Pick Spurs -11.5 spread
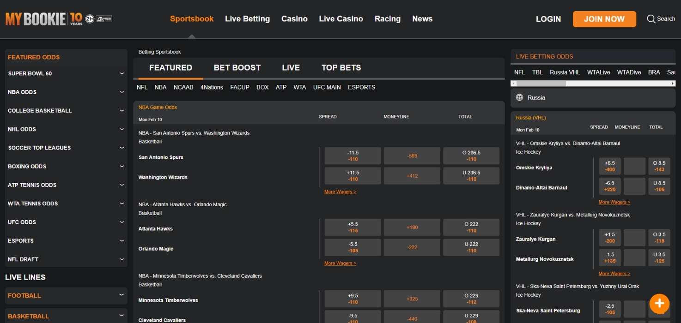The image size is (681, 323). click(353, 156)
